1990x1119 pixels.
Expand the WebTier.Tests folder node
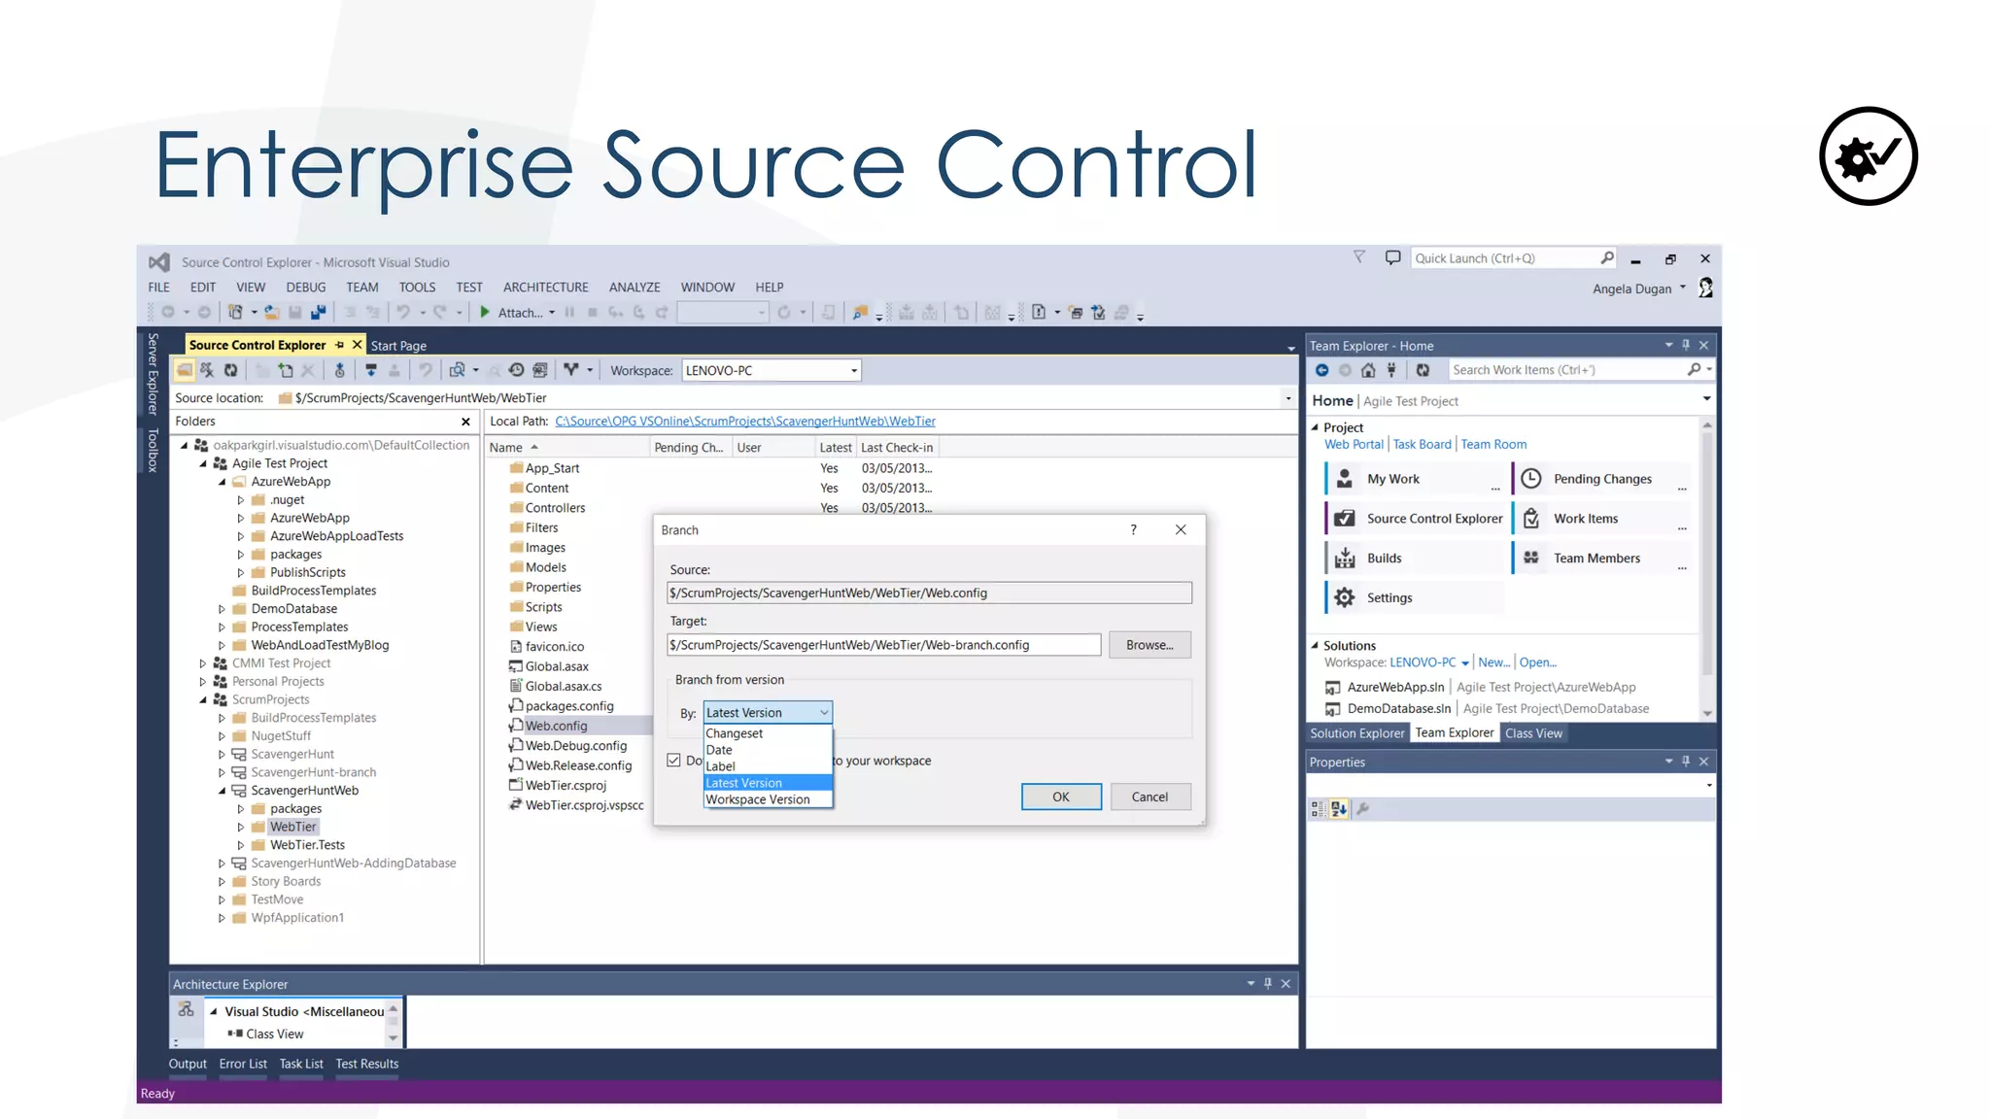(241, 845)
